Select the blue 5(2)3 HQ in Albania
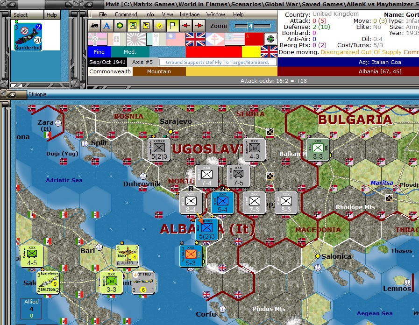 [x=206, y=229]
